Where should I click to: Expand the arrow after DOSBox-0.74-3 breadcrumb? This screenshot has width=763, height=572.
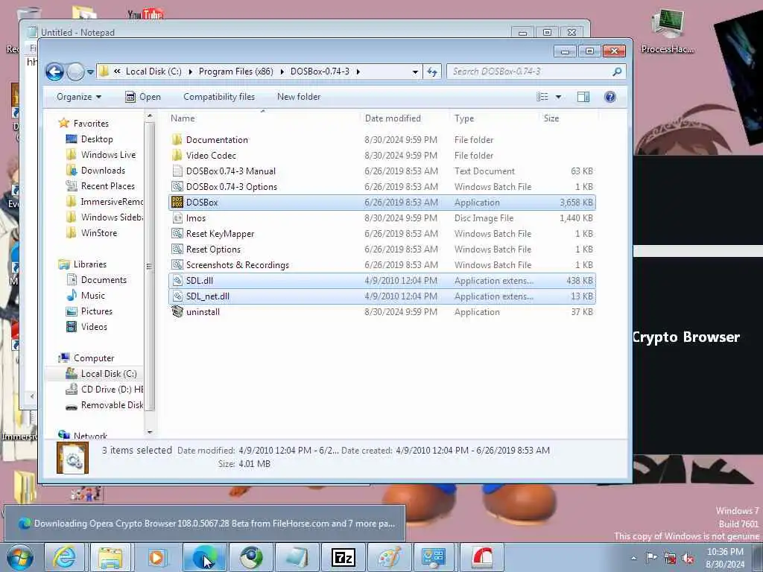pyautogui.click(x=358, y=72)
